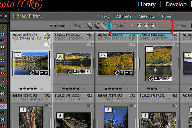The image size is (192, 128).
Task: Filter by flagged photos flag icon
Action: 89,25
